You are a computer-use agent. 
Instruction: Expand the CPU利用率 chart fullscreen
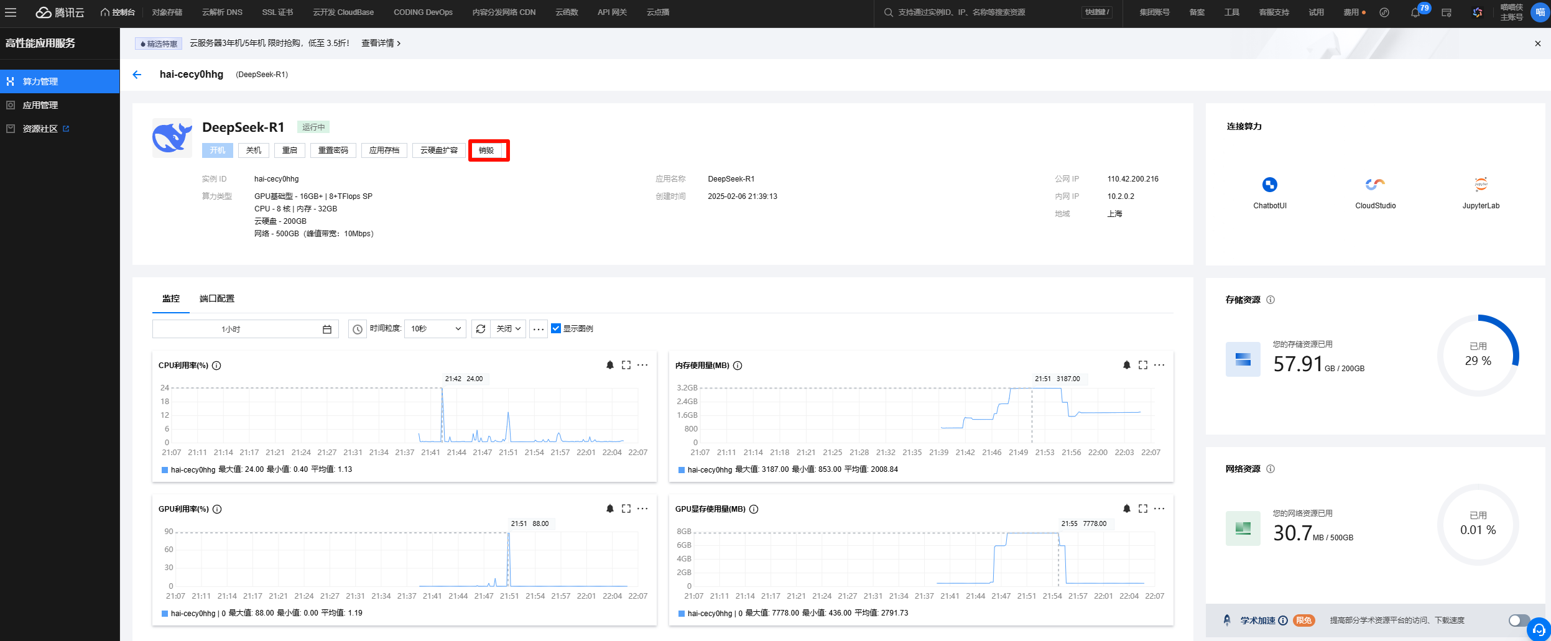pyautogui.click(x=626, y=365)
